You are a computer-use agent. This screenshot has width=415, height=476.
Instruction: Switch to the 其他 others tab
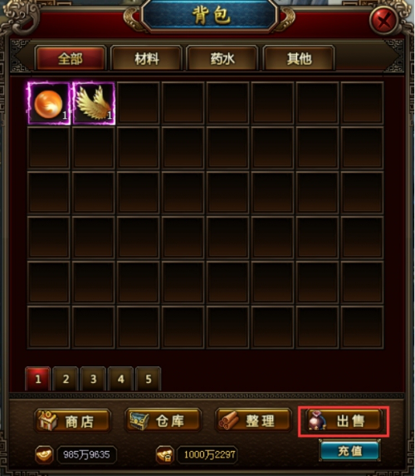(x=299, y=58)
